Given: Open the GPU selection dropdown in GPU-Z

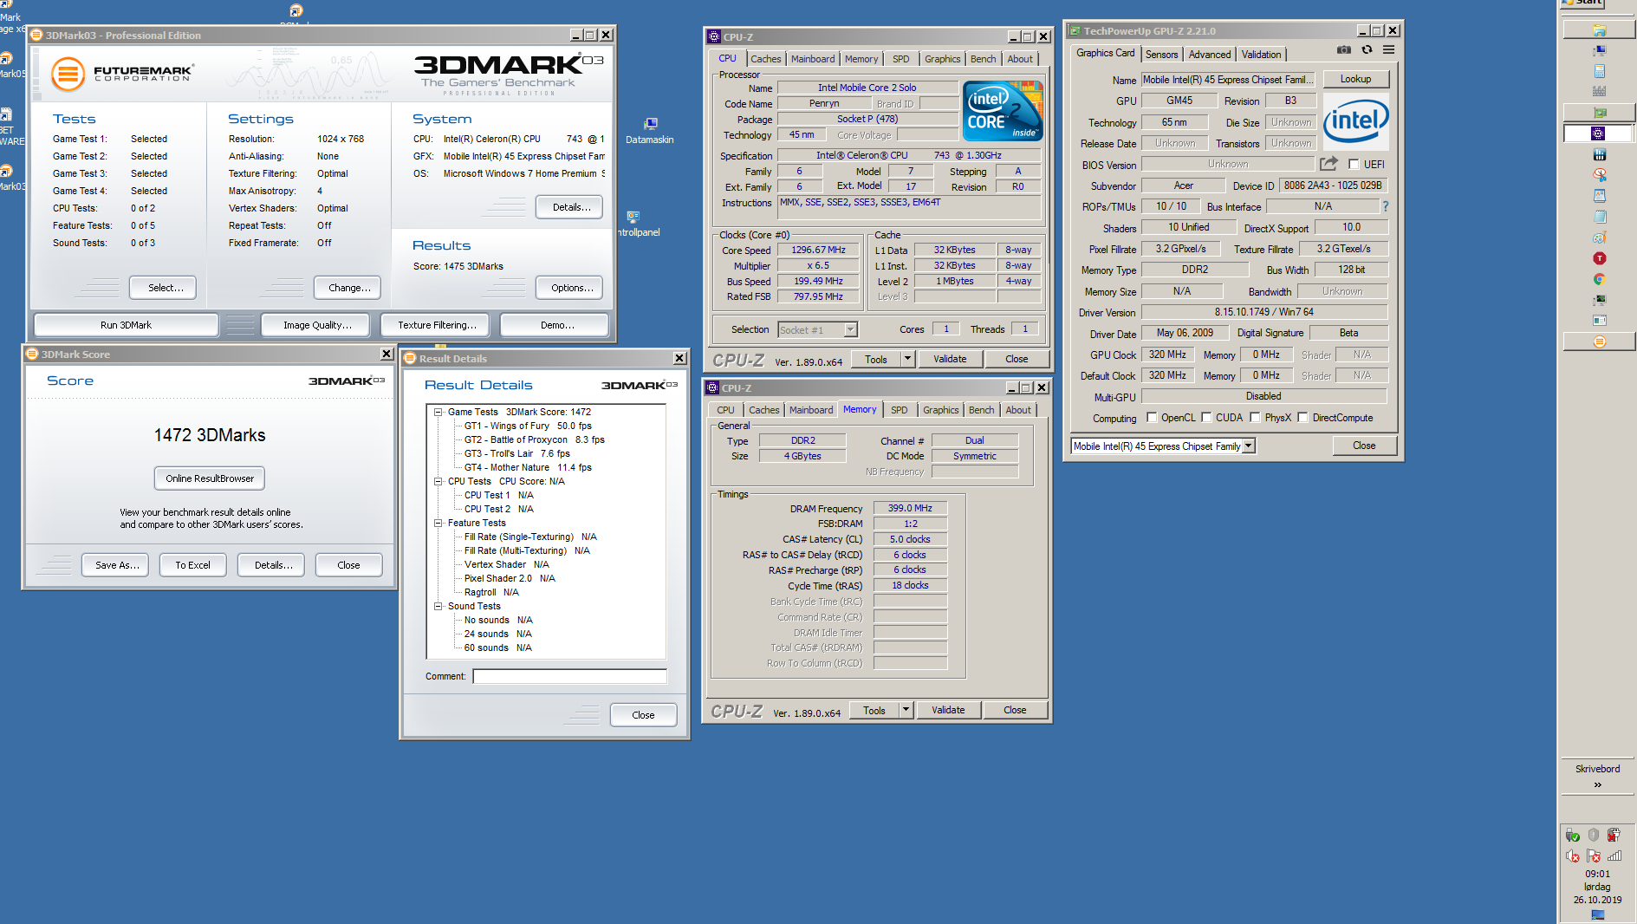Looking at the screenshot, I should click(1249, 446).
